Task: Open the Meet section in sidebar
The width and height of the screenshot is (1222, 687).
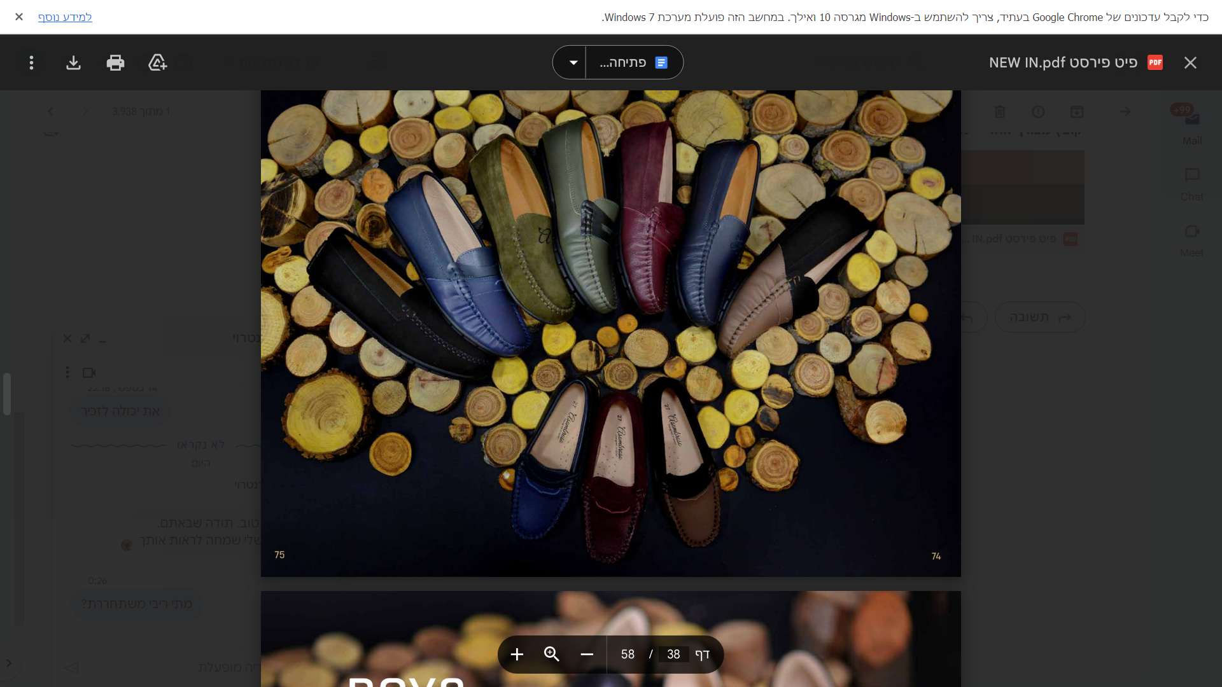Action: click(x=1191, y=240)
